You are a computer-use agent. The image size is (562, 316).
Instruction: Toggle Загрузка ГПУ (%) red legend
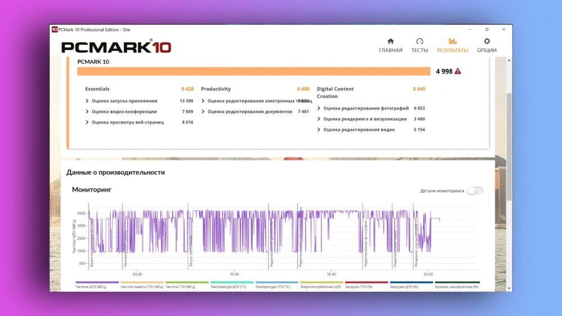(x=366, y=285)
